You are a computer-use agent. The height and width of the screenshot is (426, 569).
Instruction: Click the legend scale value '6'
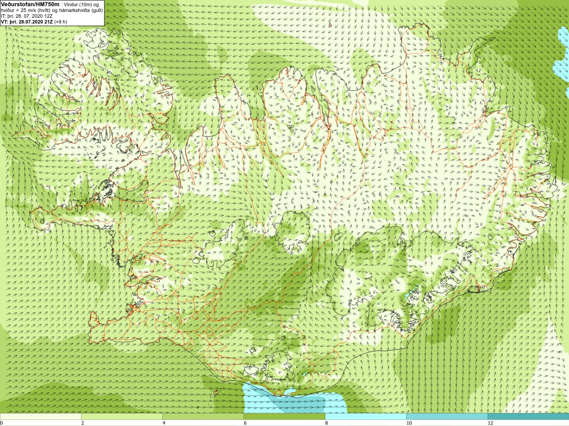point(245,423)
